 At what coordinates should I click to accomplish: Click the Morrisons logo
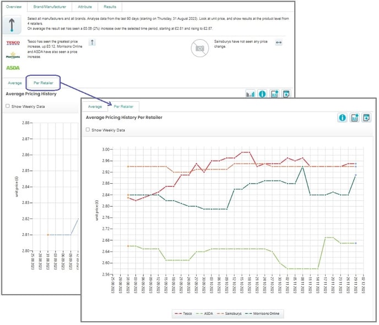coord(13,56)
